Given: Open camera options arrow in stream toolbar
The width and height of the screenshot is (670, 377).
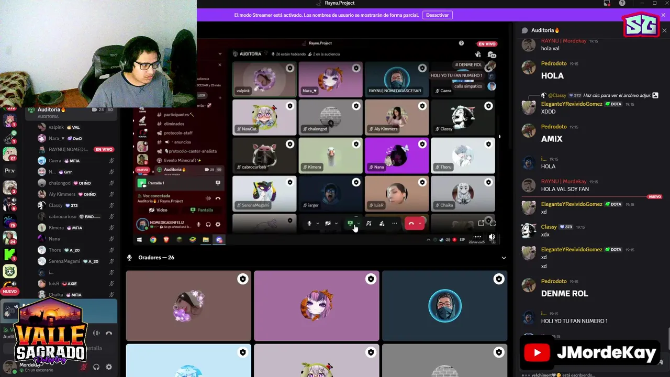Looking at the screenshot, I should (x=336, y=224).
